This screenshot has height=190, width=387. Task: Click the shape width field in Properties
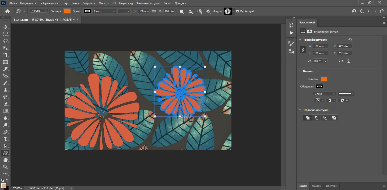(x=320, y=46)
